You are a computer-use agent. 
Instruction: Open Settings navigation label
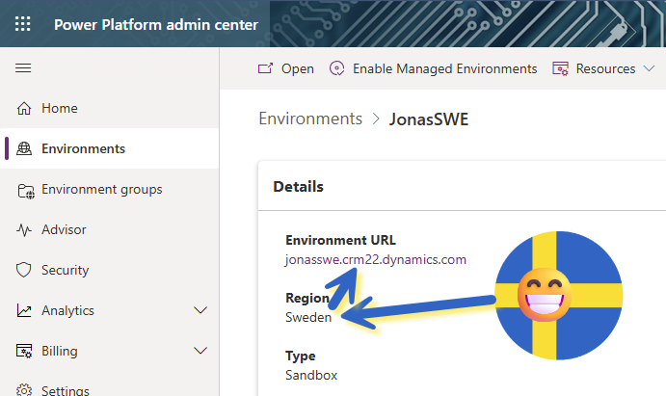tap(66, 390)
